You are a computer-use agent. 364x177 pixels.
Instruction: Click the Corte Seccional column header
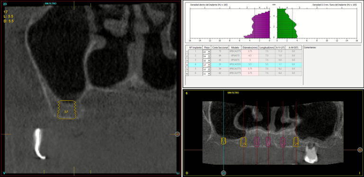pyautogui.click(x=220, y=47)
